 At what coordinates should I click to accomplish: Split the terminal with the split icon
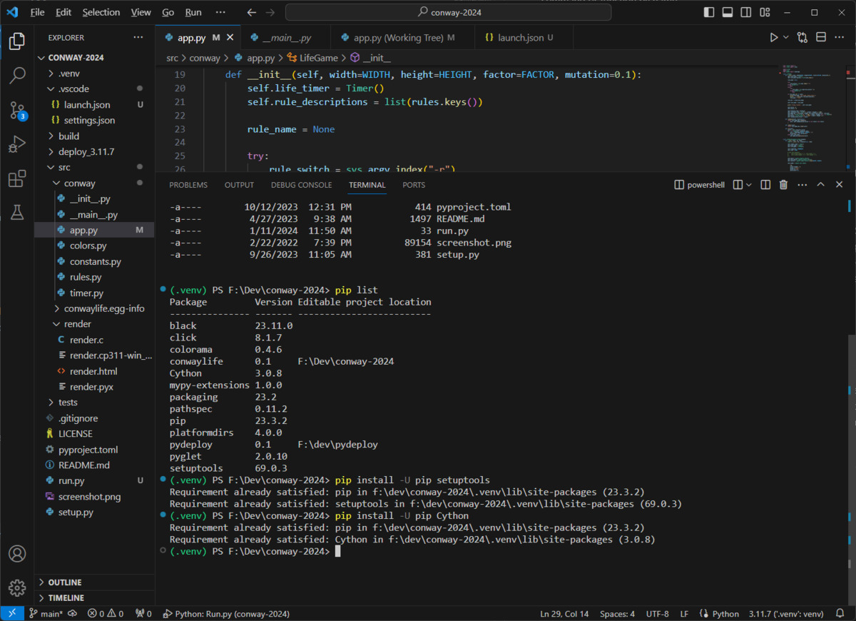coord(765,184)
